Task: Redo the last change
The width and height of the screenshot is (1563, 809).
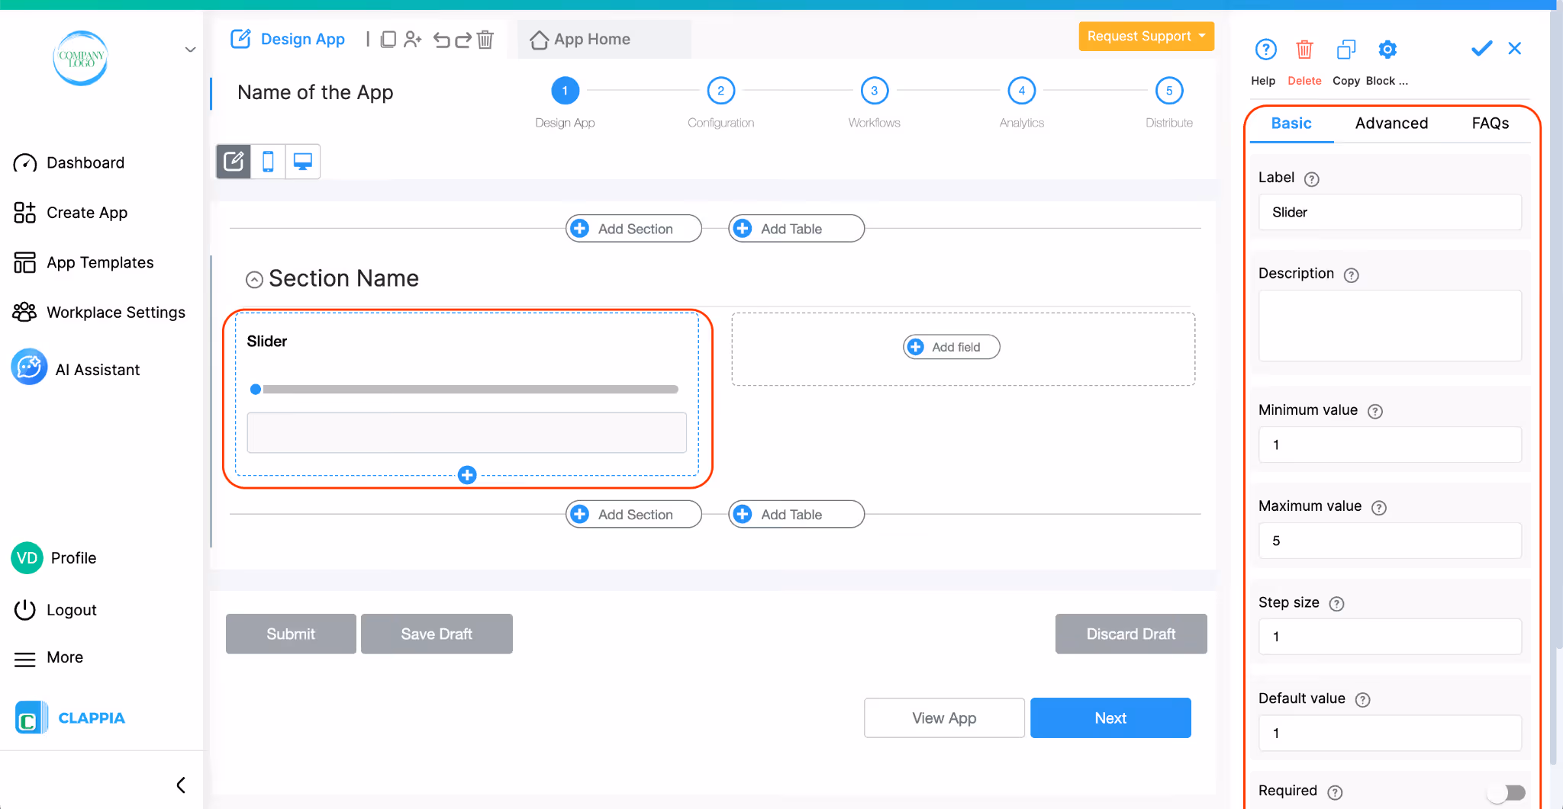Action: coord(462,40)
